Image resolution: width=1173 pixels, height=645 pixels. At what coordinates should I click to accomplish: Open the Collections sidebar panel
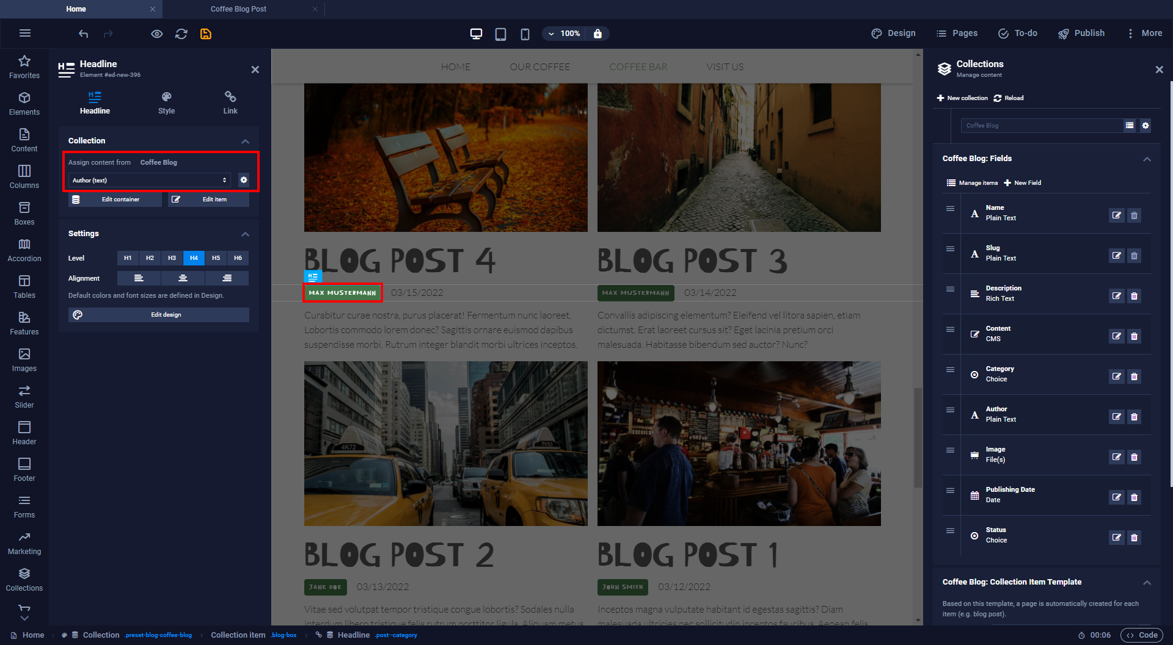(24, 579)
